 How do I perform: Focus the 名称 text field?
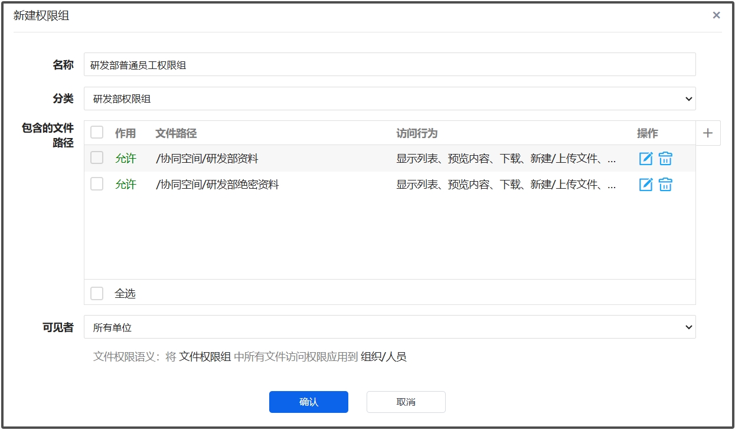click(390, 65)
